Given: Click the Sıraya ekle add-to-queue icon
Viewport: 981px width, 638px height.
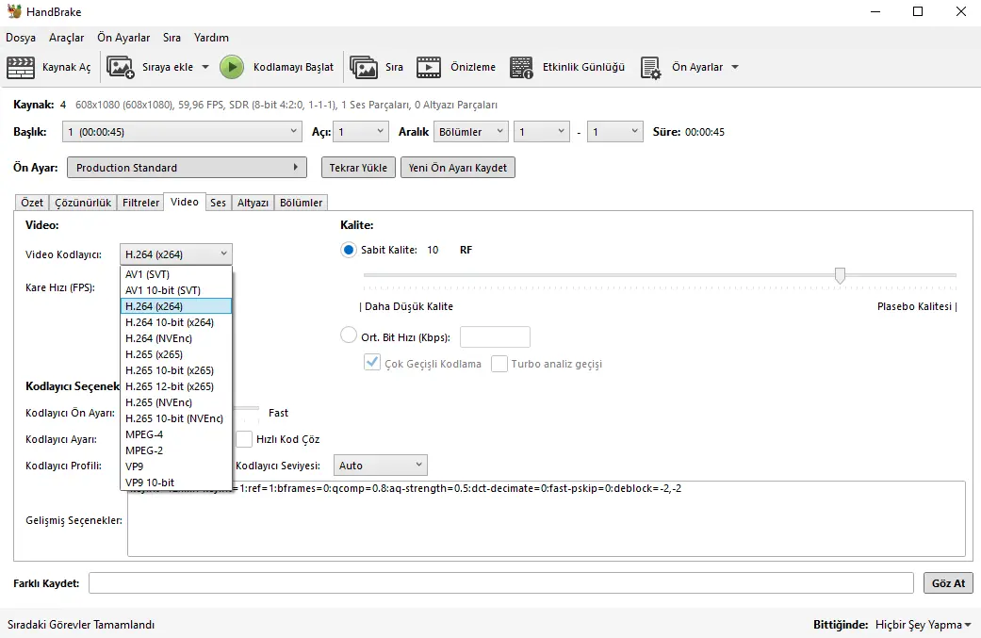Looking at the screenshot, I should pyautogui.click(x=120, y=67).
